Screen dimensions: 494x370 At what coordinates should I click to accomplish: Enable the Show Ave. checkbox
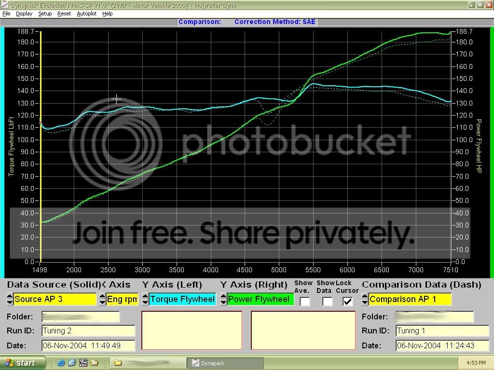[x=304, y=301]
